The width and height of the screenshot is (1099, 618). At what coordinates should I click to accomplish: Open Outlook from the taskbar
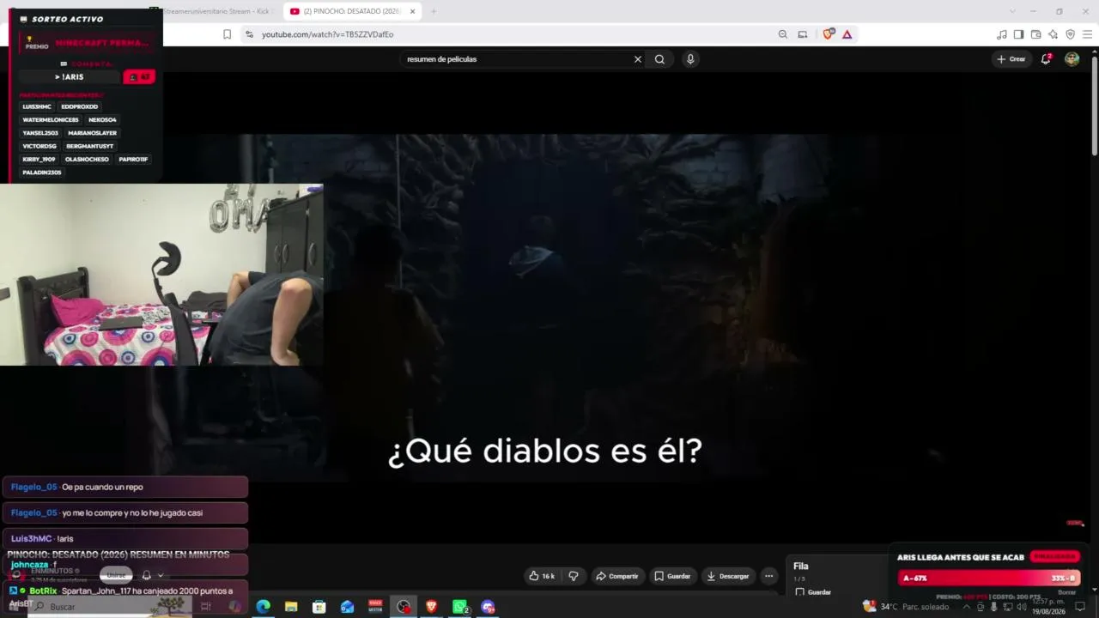(x=347, y=607)
